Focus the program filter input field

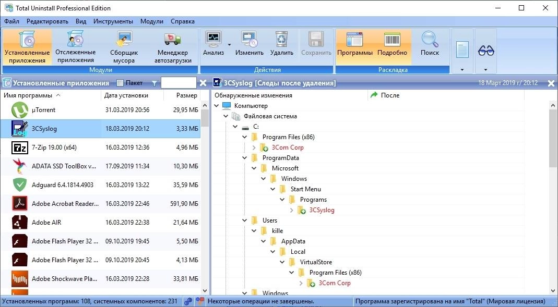coord(179,83)
